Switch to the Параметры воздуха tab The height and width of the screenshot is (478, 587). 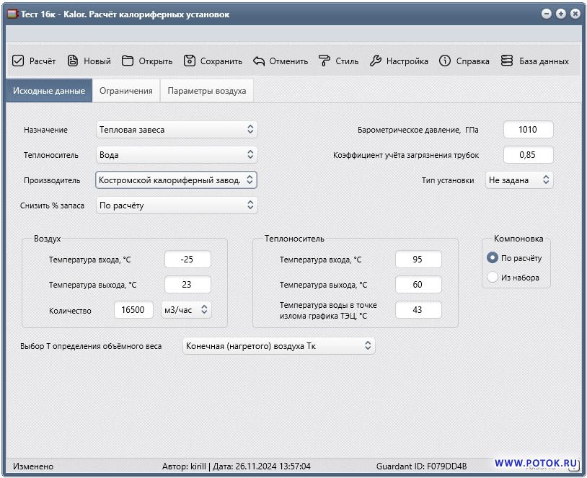pyautogui.click(x=207, y=91)
